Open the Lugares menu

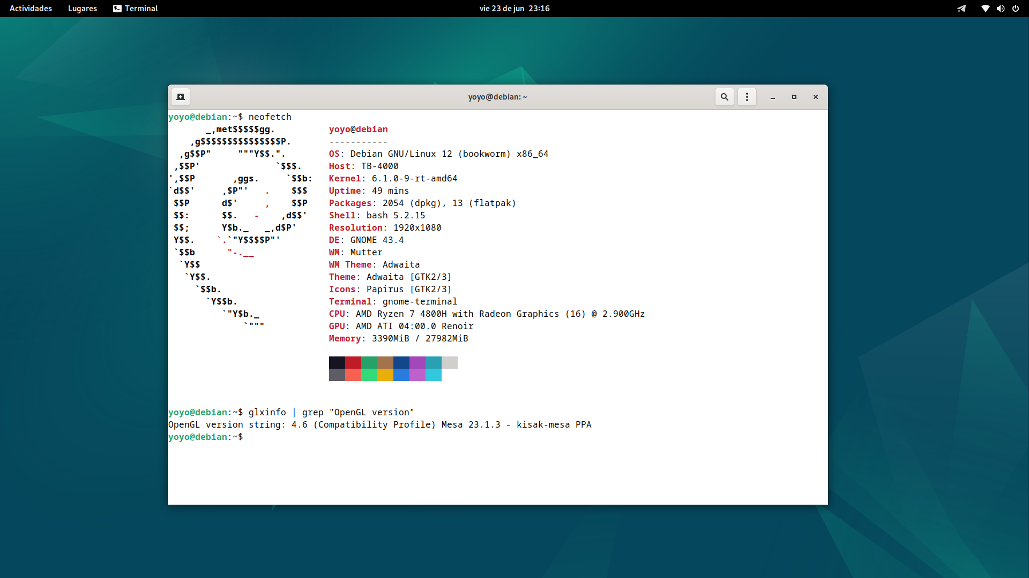pos(82,9)
